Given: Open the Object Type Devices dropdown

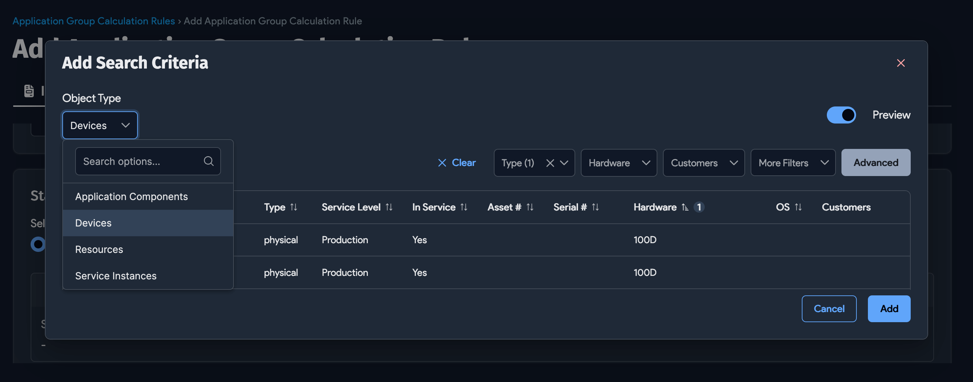Looking at the screenshot, I should pos(100,125).
